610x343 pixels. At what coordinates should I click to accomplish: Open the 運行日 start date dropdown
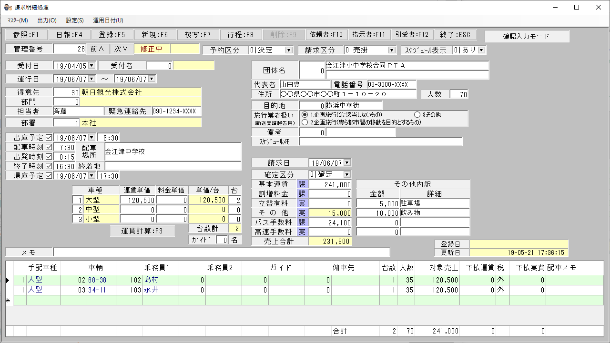pyautogui.click(x=91, y=79)
